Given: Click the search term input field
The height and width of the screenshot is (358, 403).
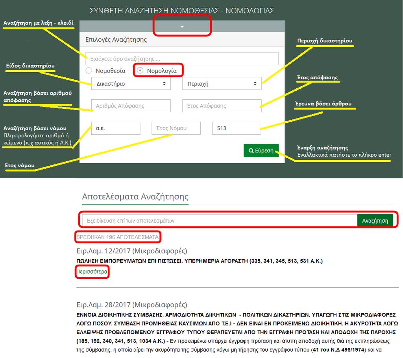Looking at the screenshot, I should [x=182, y=59].
